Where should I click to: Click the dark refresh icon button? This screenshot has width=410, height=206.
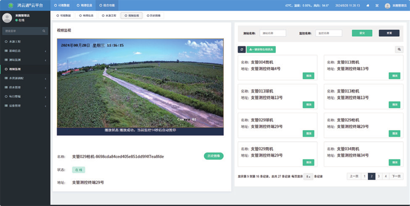(x=242, y=50)
